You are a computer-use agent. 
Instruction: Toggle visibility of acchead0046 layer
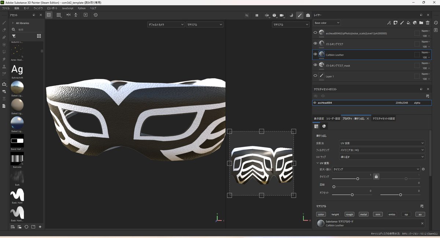(315, 33)
